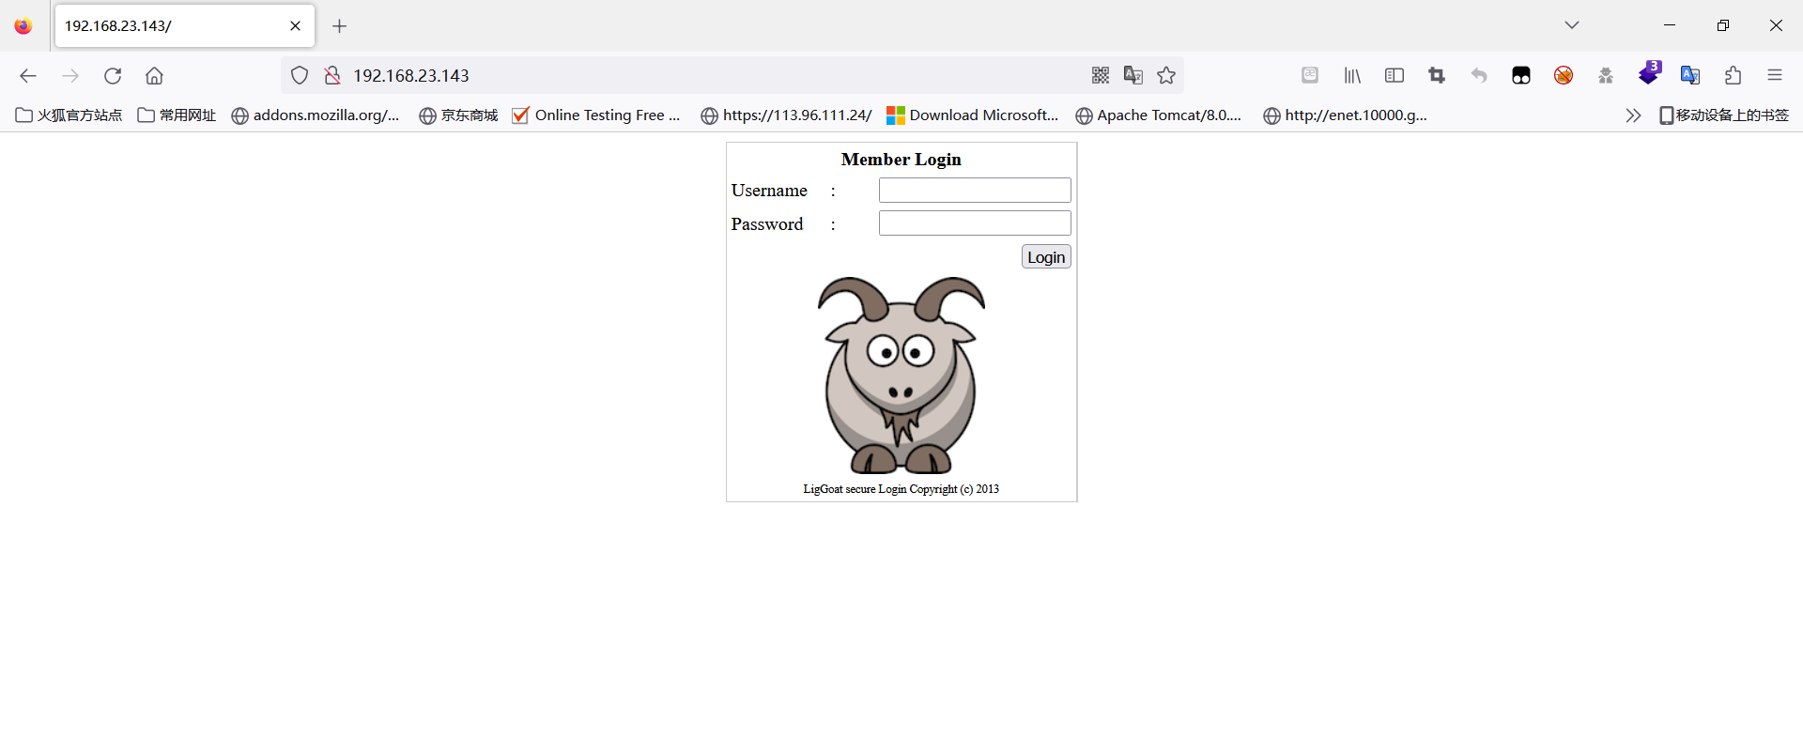The width and height of the screenshot is (1803, 752).
Task: Show more bookmarks chevron
Action: coord(1633,115)
